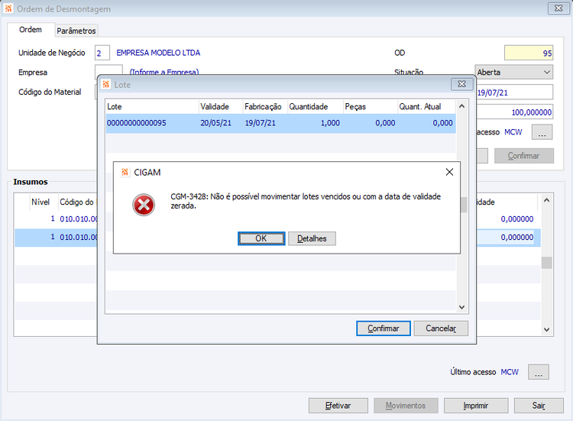Viewport: 573px width, 421px height.
Task: Confirm the lot selection in the Lote window
Action: (384, 329)
